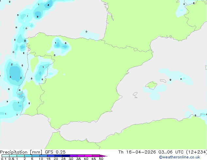Click the legend tick label '20'

coord(56,159)
